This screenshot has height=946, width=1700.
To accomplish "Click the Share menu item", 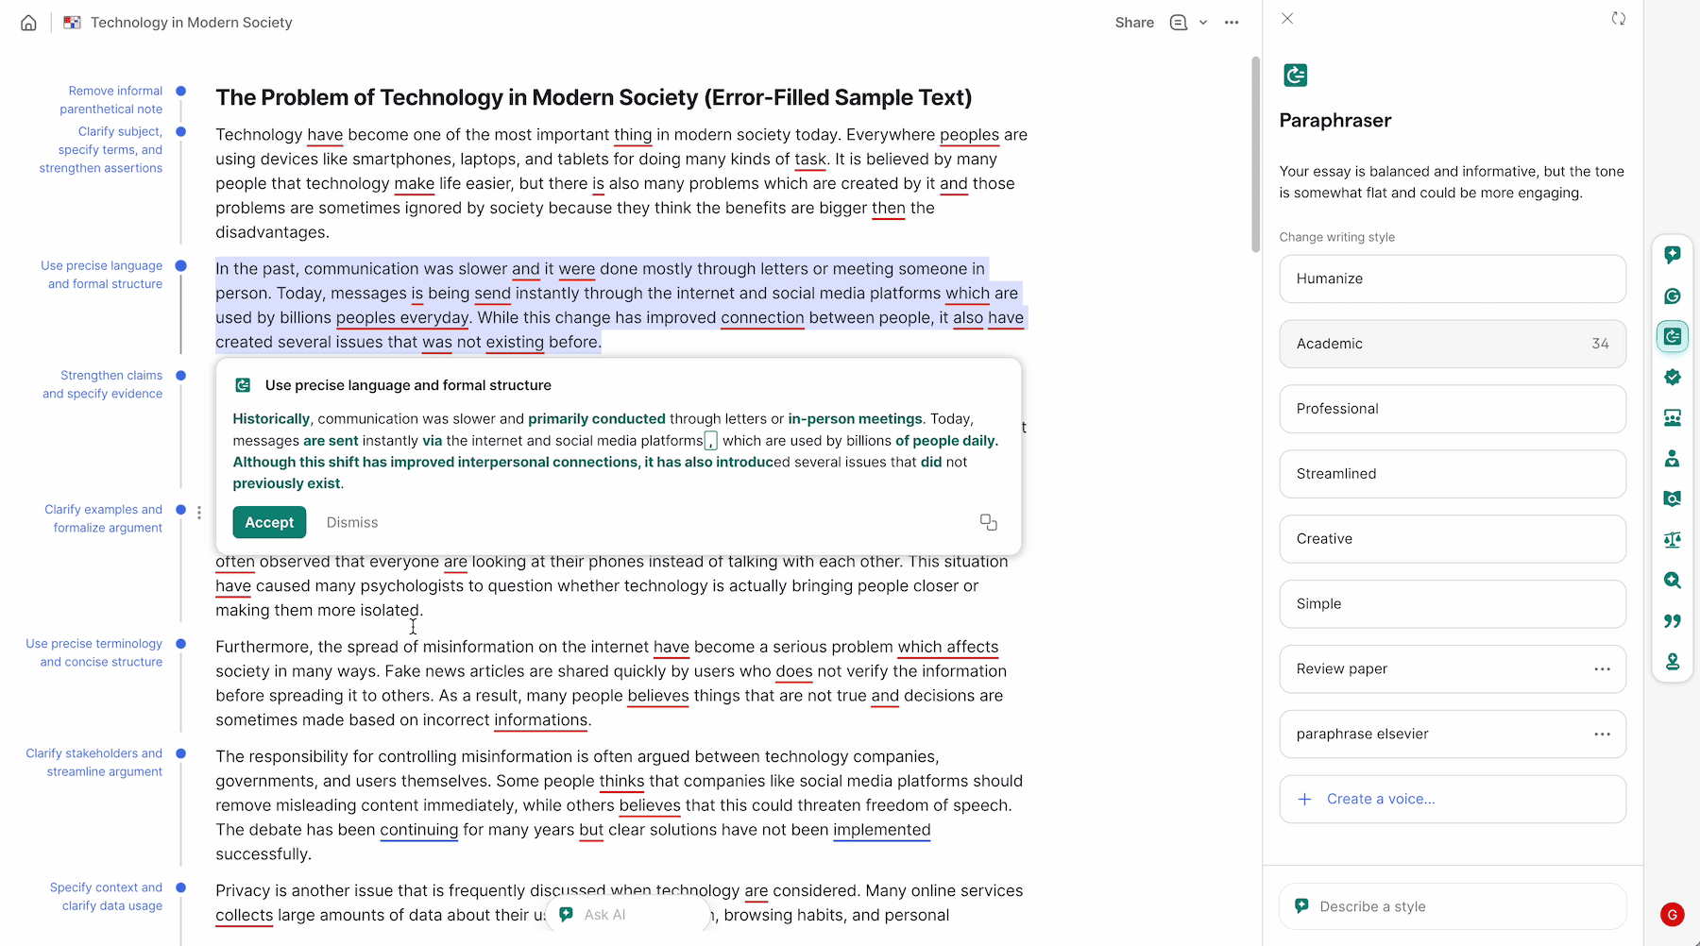I will [x=1133, y=22].
